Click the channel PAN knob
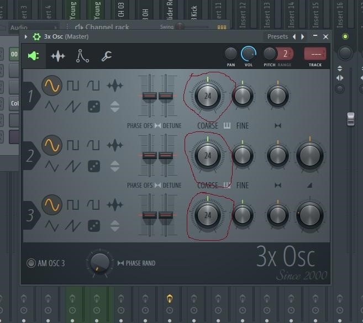Image resolution: width=363 pixels, height=323 pixels. click(231, 54)
